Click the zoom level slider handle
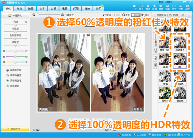The height and width of the screenshot is (138, 193). [38, 15]
